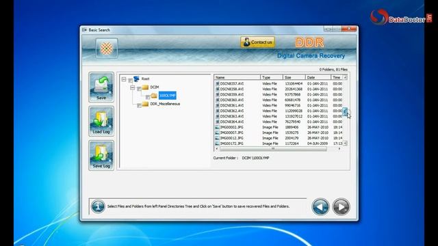Click the 100OLYMP open folder icon
The width and height of the screenshot is (438, 246).
(154, 96)
